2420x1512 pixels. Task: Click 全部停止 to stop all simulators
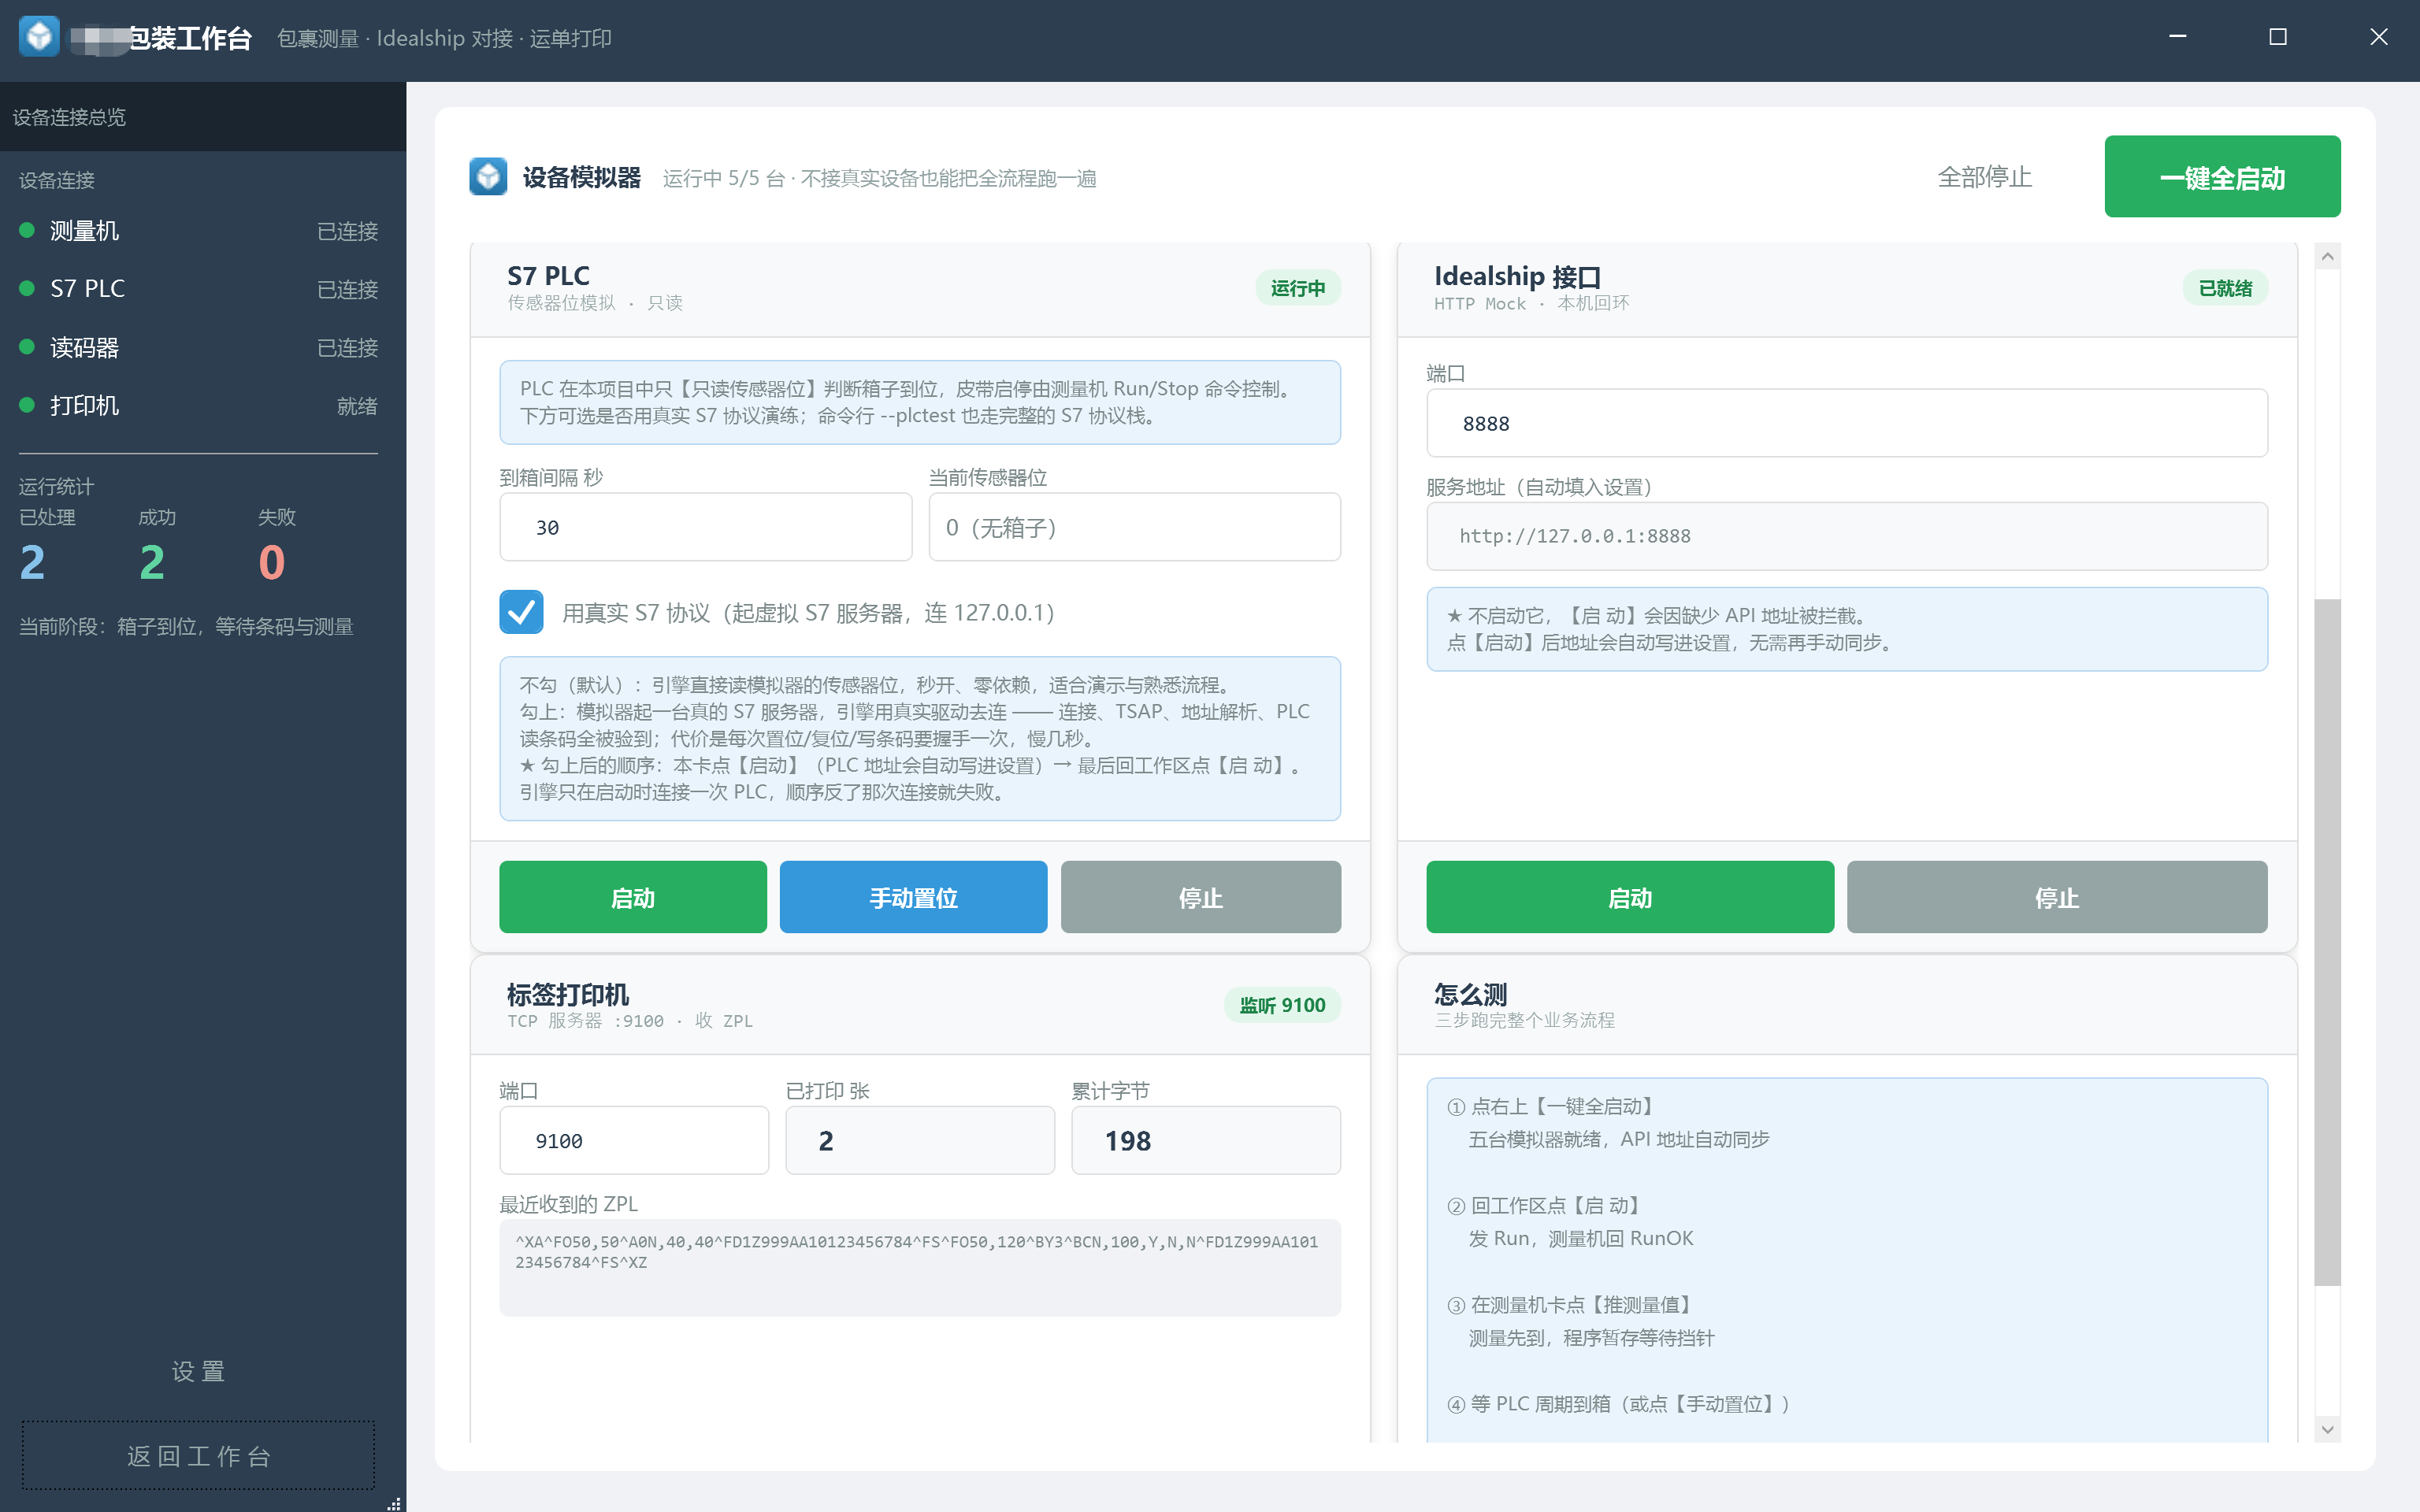pos(1984,177)
